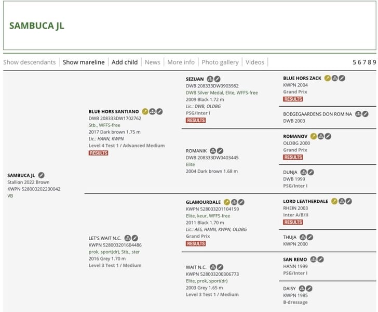Image resolution: width=378 pixels, height=312 pixels.
Task: Click the edit pencil icon beside Boegegaardens Don Romina
Action: [365, 114]
